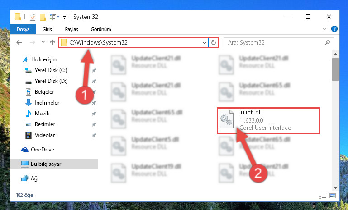This screenshot has height=210, width=348.
Task: Open the Dosya menu tab
Action: (x=23, y=29)
